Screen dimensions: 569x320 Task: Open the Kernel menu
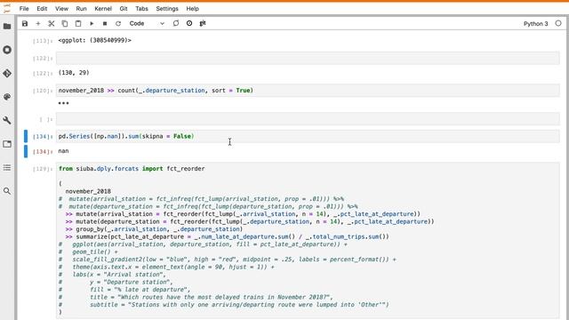pos(103,9)
